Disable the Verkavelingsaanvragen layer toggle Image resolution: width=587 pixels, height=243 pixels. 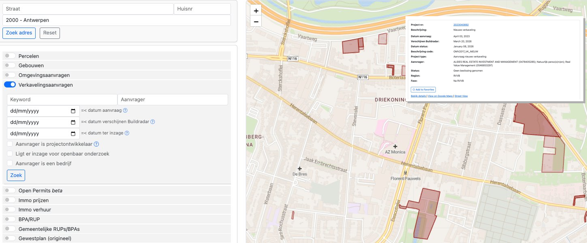(x=10, y=85)
